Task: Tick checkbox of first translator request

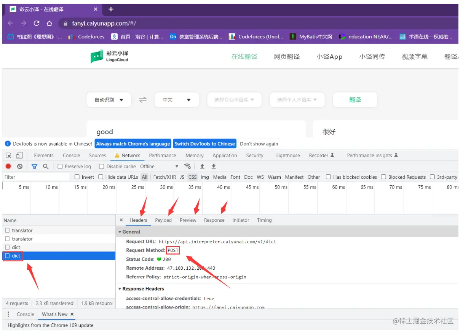Action: pyautogui.click(x=7, y=230)
